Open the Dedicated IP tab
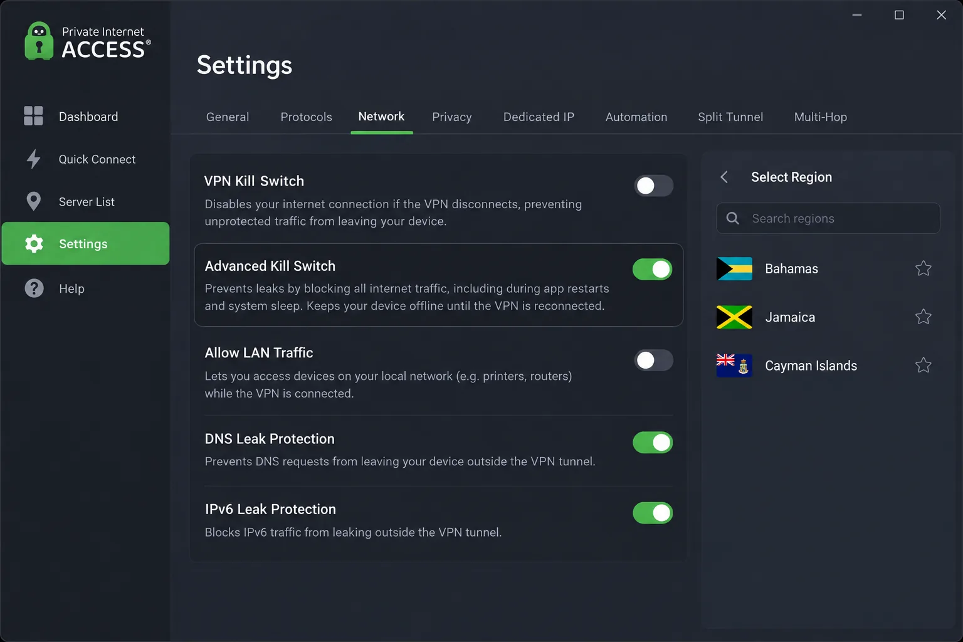This screenshot has height=642, width=963. pyautogui.click(x=539, y=117)
